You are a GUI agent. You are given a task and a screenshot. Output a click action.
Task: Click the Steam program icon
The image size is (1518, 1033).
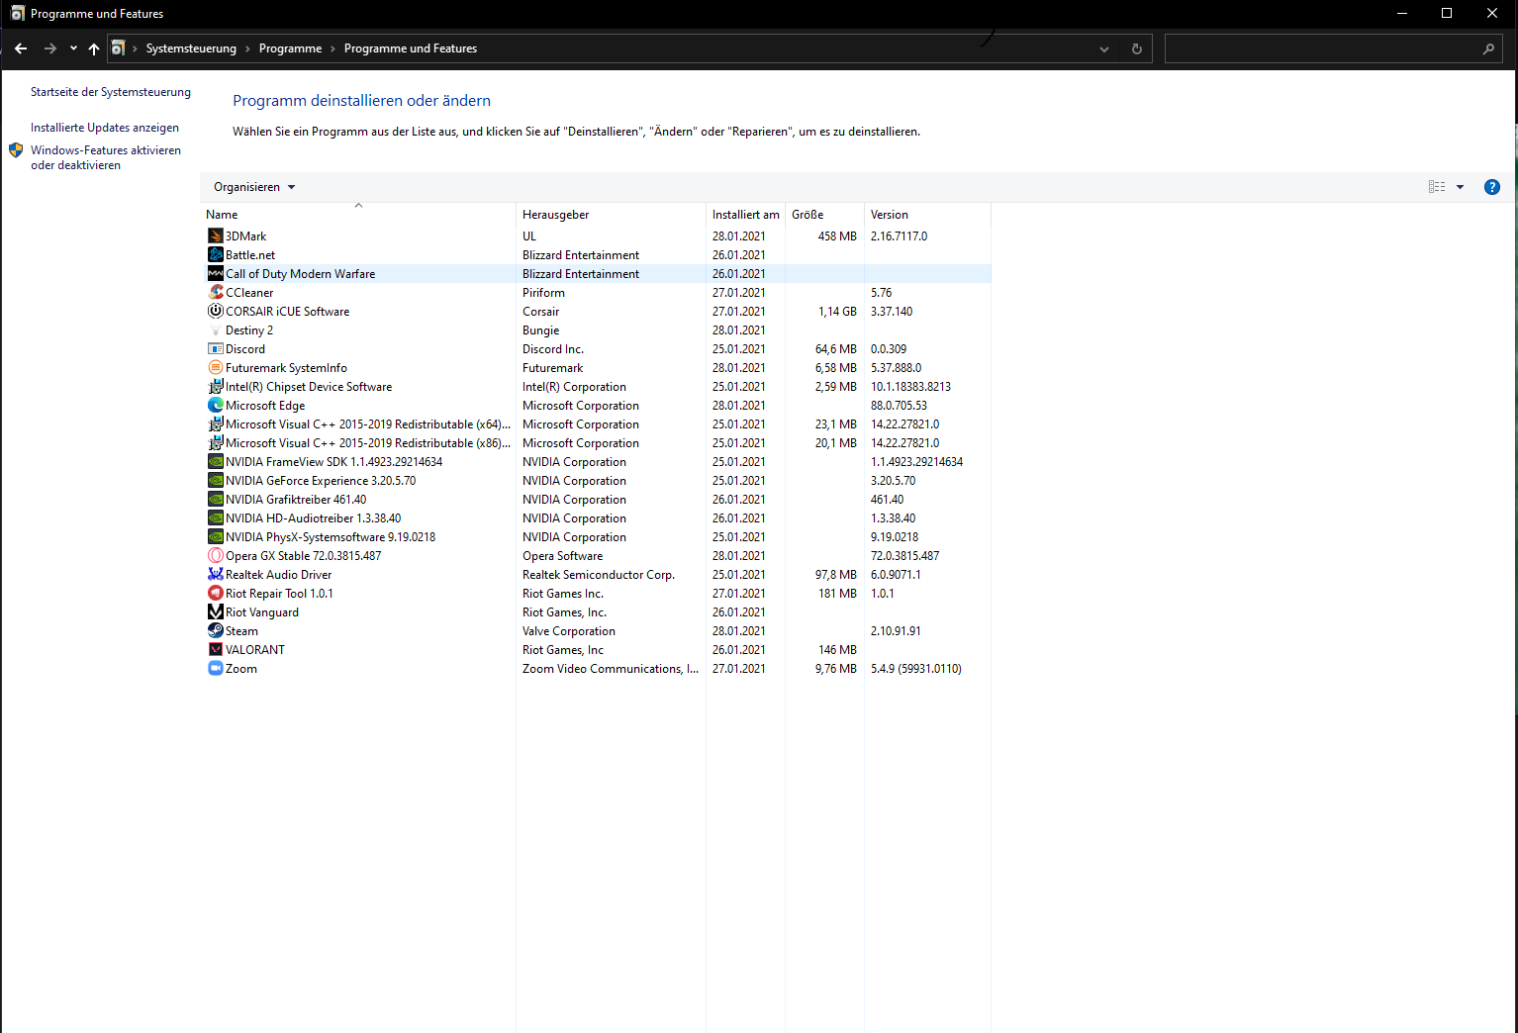[215, 630]
